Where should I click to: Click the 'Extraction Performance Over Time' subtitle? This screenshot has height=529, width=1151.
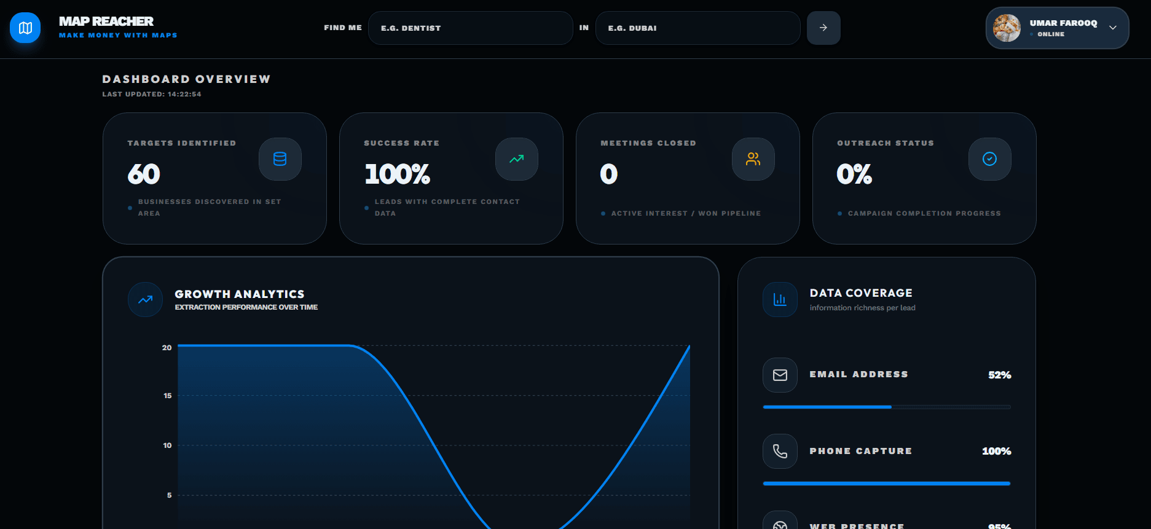(246, 307)
